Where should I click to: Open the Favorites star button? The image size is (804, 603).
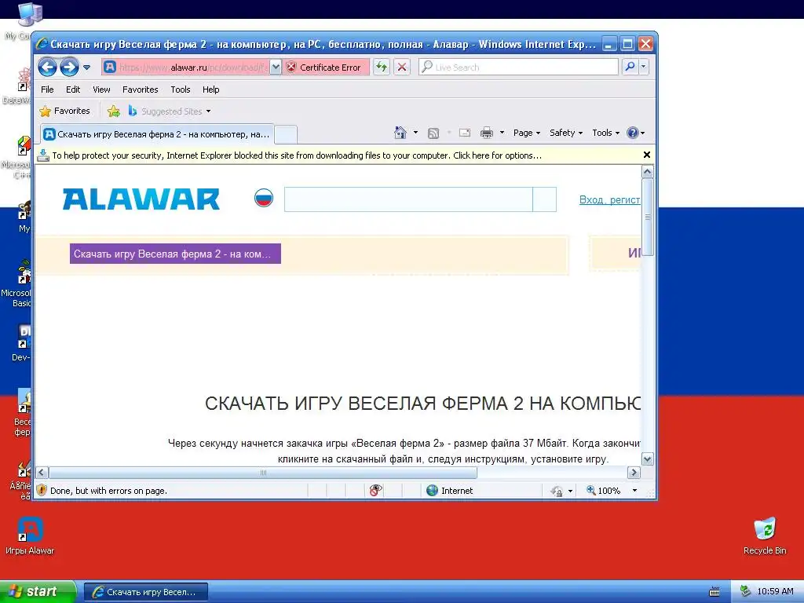pos(64,111)
